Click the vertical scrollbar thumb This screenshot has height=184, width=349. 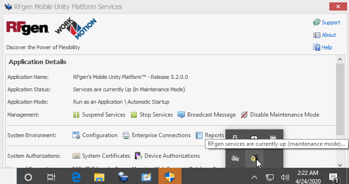point(340,99)
